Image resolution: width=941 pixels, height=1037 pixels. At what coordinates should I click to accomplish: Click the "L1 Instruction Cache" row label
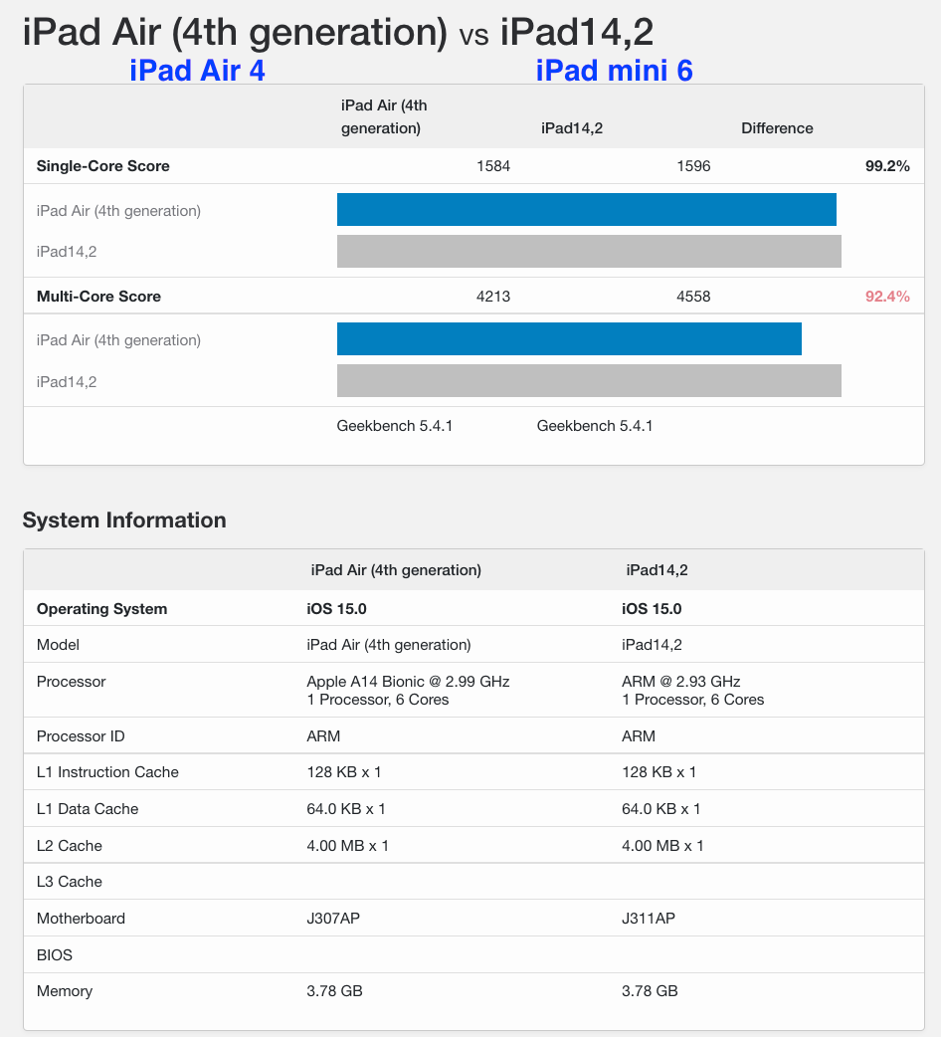107,772
